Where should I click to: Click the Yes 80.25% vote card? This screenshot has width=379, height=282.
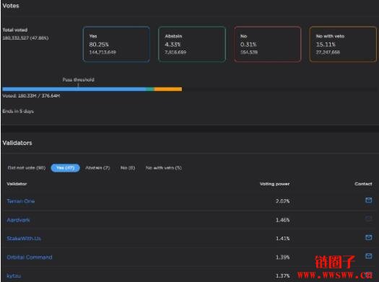click(116, 44)
